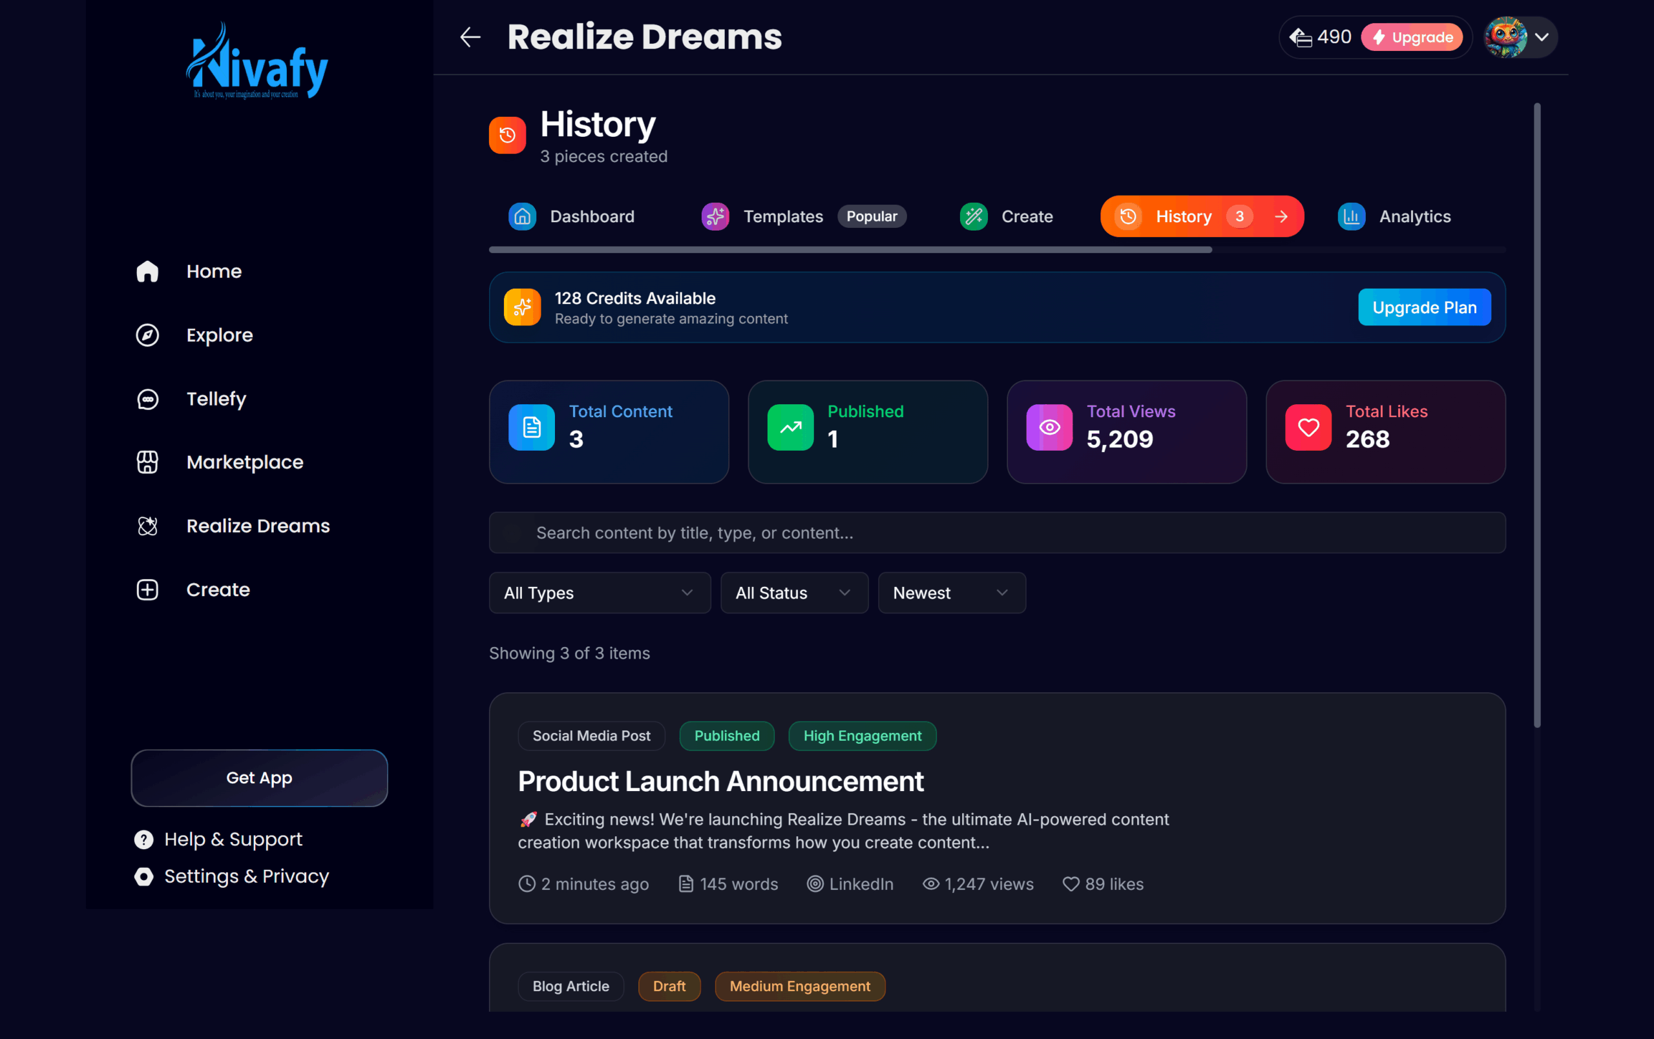Click the Upgrade Plan button

click(1424, 307)
